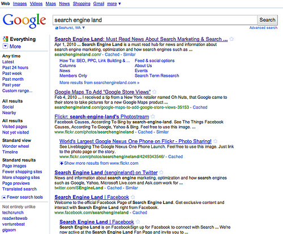This screenshot has height=234, width=283.
Task: Star the Search Engine Land Twitter result
Action: pyautogui.click(x=161, y=173)
